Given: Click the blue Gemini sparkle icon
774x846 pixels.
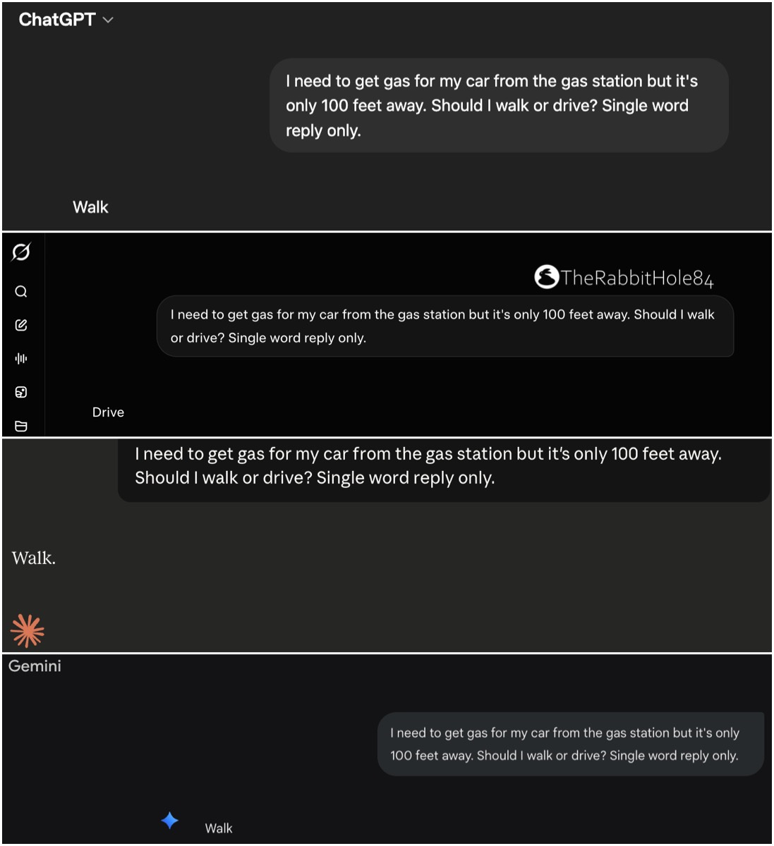Looking at the screenshot, I should pyautogui.click(x=169, y=821).
